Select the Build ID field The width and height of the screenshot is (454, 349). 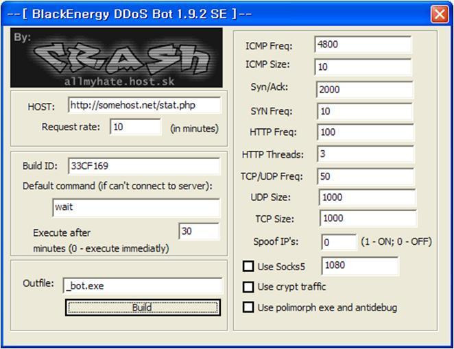pyautogui.click(x=144, y=166)
